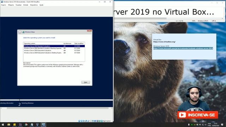Click the hard disk activity icon in VirtualBox status bar

[x=79, y=121]
